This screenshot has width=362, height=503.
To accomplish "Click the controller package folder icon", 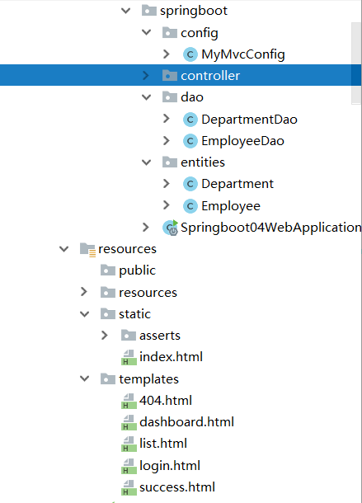I will tap(169, 76).
